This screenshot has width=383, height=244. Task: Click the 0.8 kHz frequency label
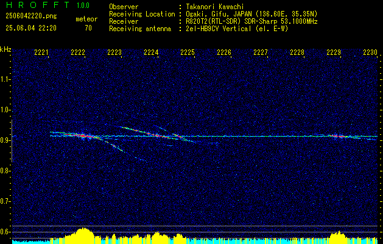click(x=5, y=171)
